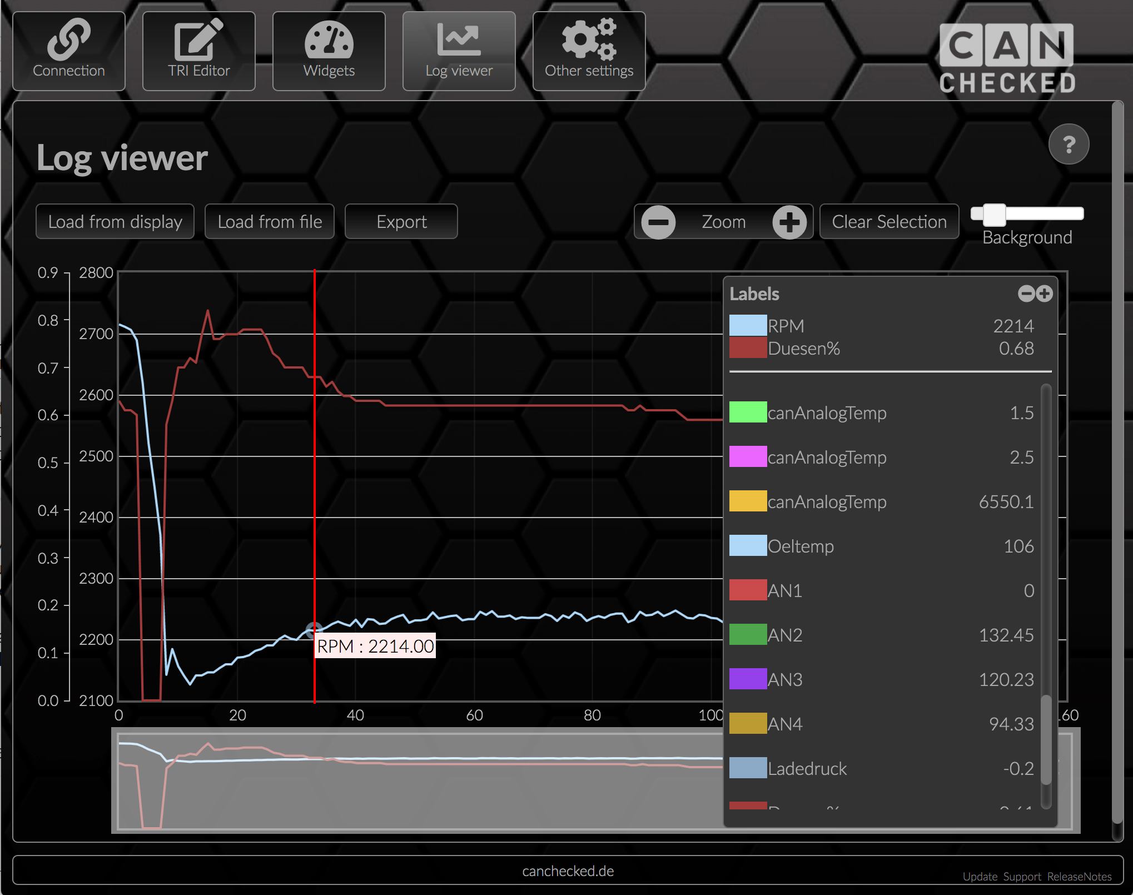Zoom out using the minus icon
Viewport: 1133px width, 895px height.
[x=658, y=222]
